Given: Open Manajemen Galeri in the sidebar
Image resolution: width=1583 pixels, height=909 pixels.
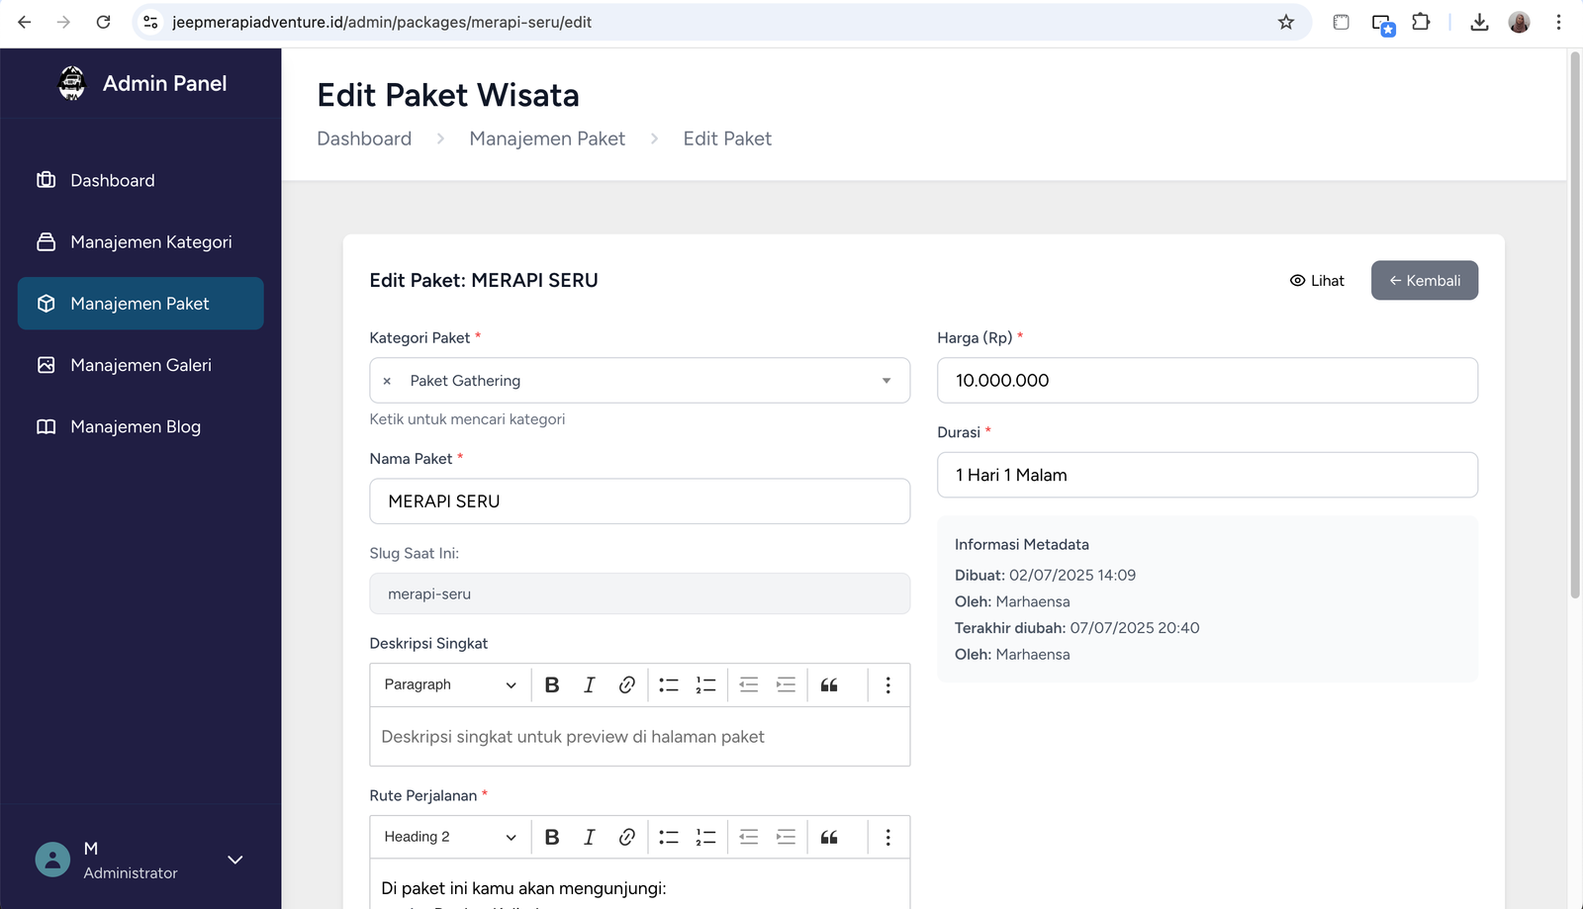Looking at the screenshot, I should pyautogui.click(x=140, y=365).
